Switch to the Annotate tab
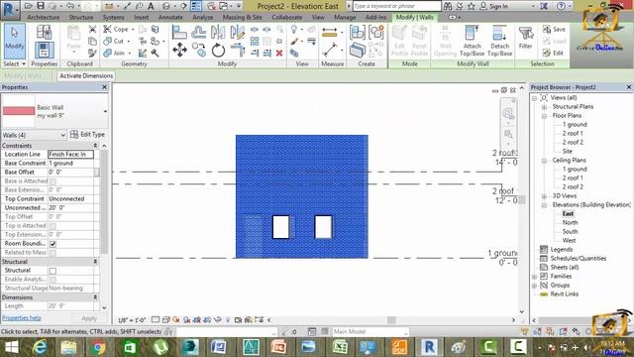Viewport: 634px width, 357px height. point(170,18)
